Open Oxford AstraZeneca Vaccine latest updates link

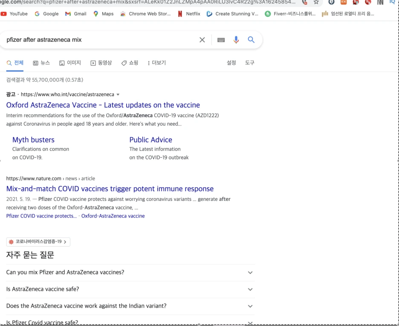click(103, 105)
